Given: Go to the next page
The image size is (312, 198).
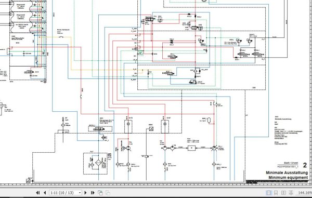Looking at the screenshot, I should tap(86, 193).
